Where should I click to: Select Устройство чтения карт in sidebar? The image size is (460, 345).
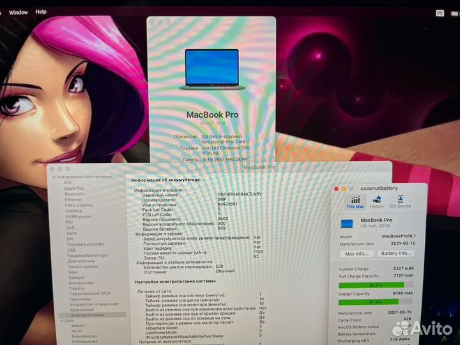[x=95, y=304]
